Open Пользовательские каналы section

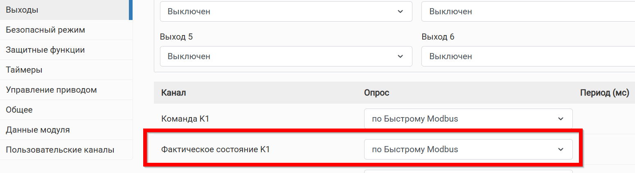[65, 150]
